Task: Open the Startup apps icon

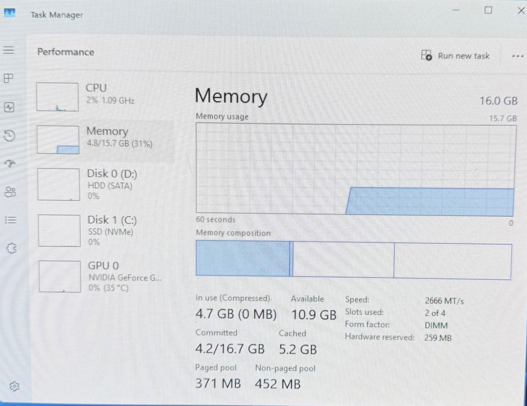Action: tap(10, 163)
